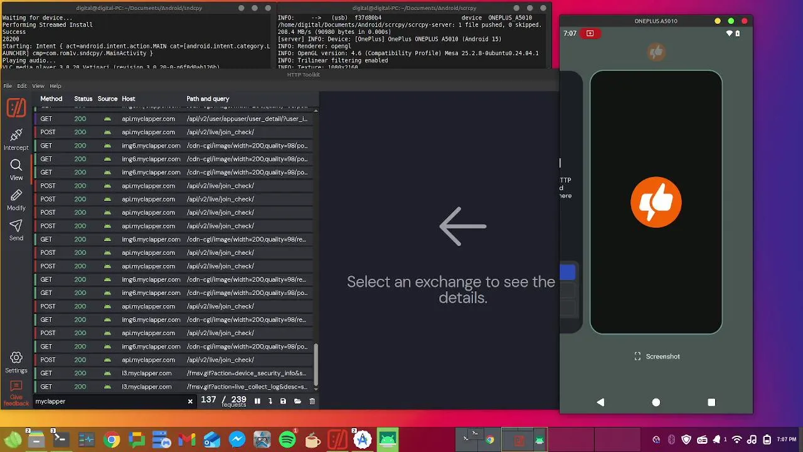Open the coffee cup app in the panel
This screenshot has width=803, height=452.
[312, 439]
